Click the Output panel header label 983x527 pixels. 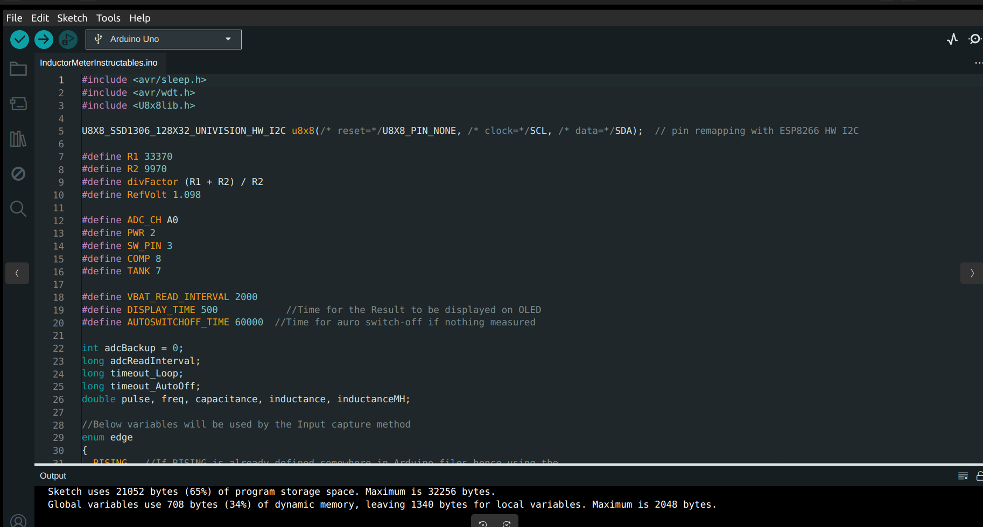click(x=53, y=476)
